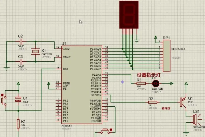Click the ALE pin label
The width and height of the screenshot is (205, 137).
(x=65, y=86)
